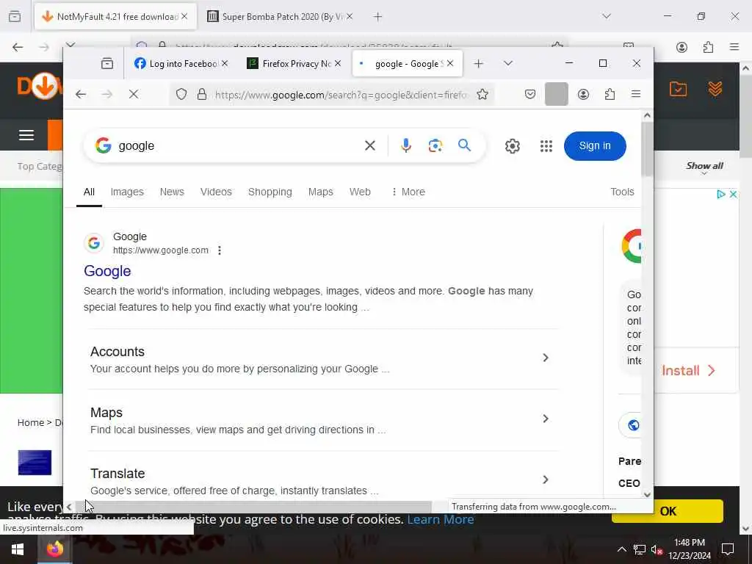Start voice search with the microphone icon
This screenshot has height=564, width=752.
pyautogui.click(x=405, y=145)
